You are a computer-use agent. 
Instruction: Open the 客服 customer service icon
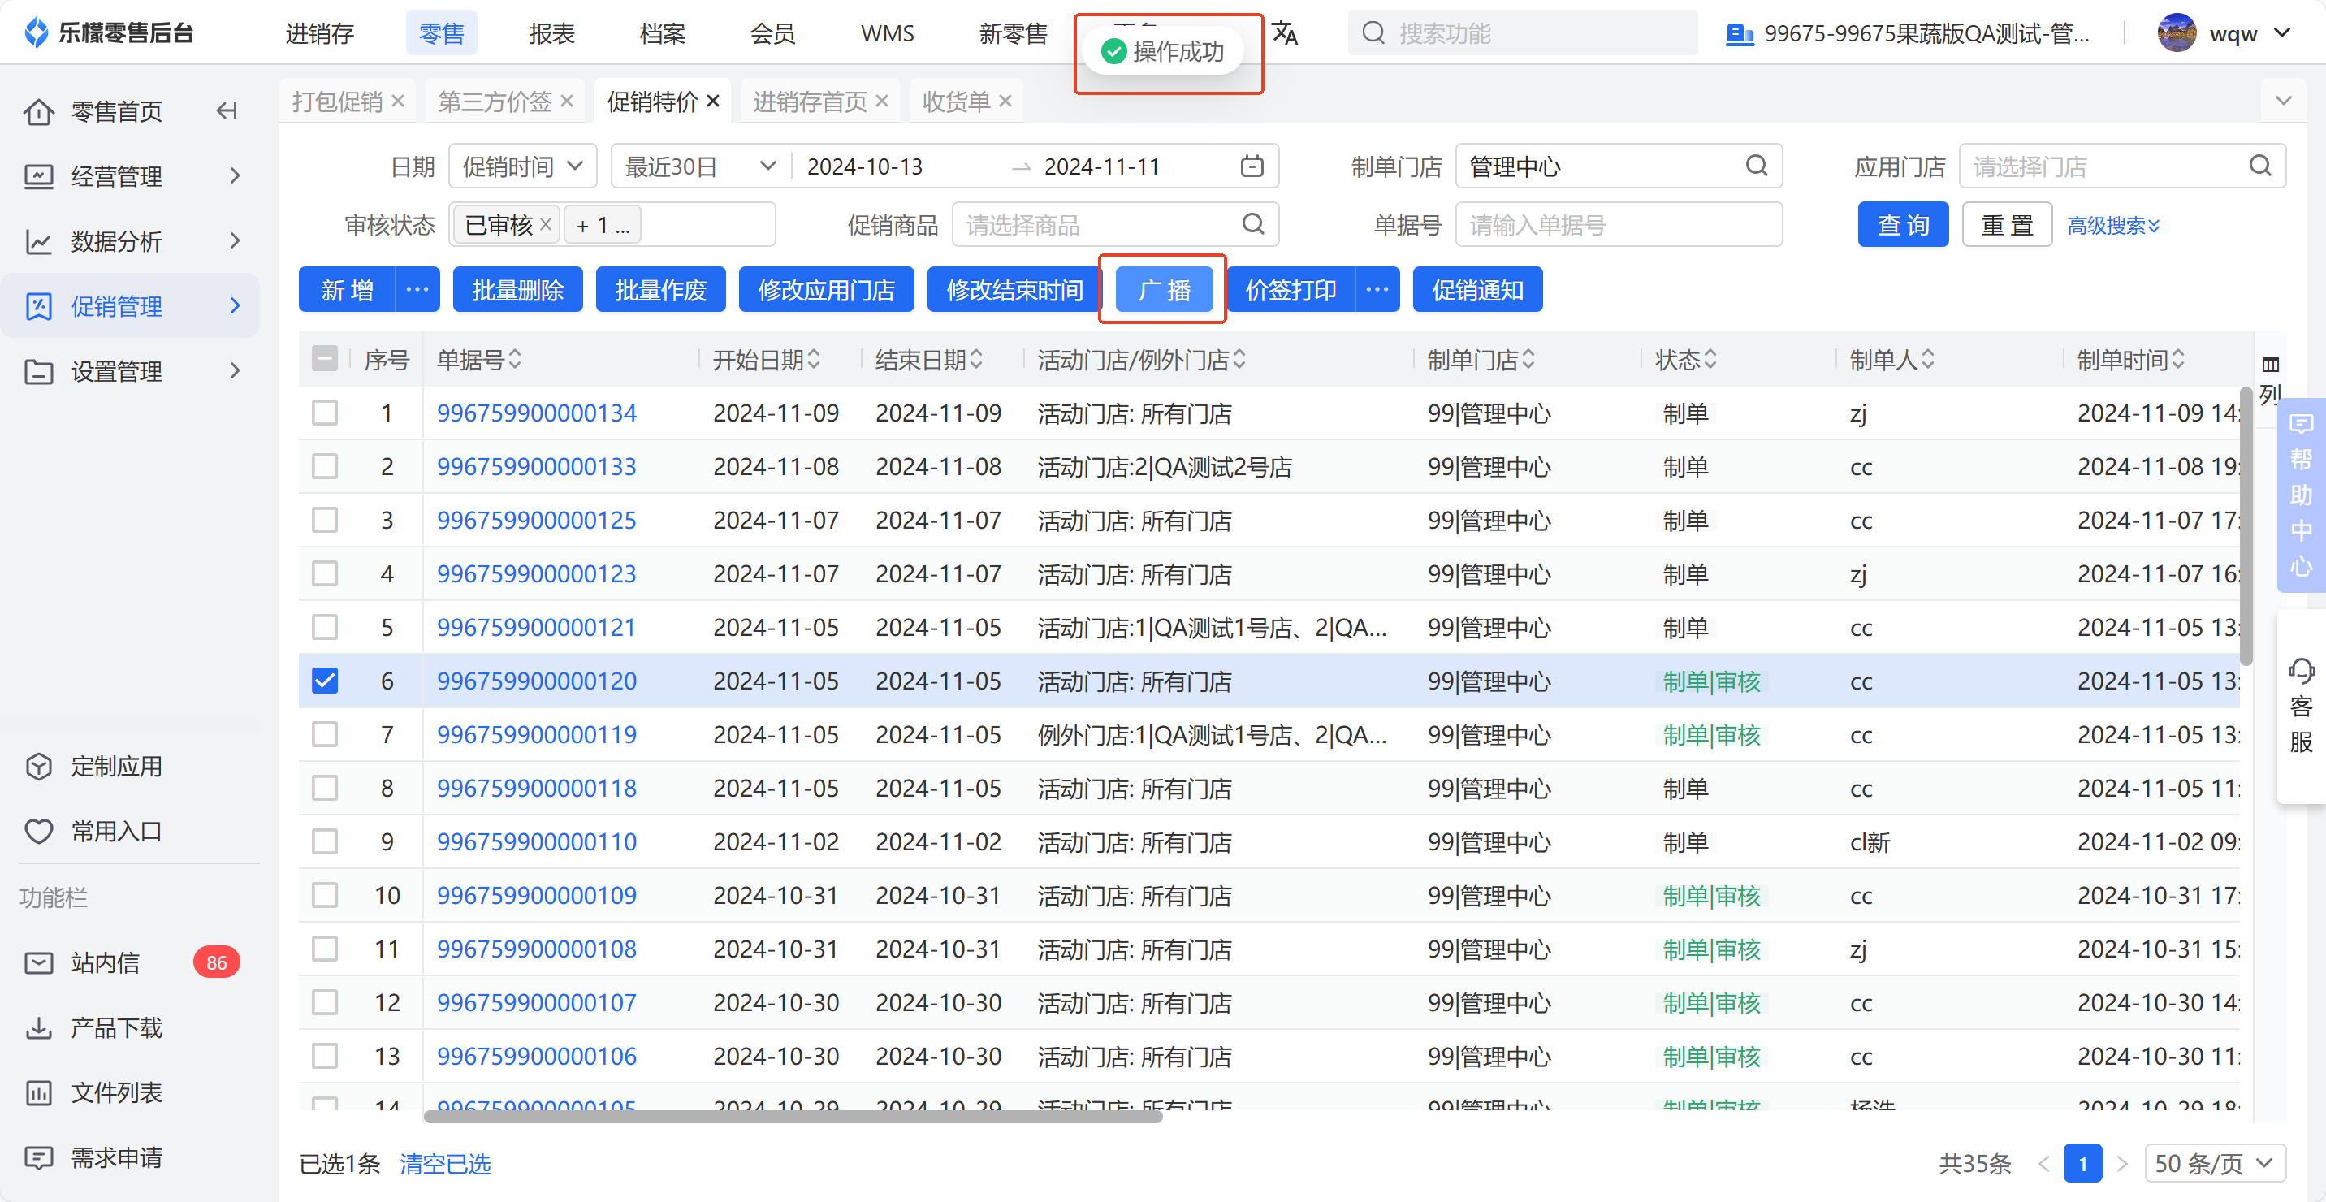tap(2301, 707)
